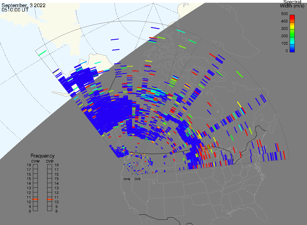The image size is (307, 225).
Task: Click the cvw frequency scale bar
Action: 35,188
